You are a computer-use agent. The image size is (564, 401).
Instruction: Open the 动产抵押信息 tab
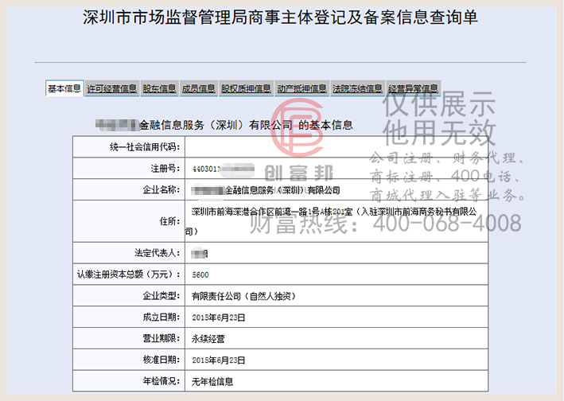pyautogui.click(x=301, y=88)
